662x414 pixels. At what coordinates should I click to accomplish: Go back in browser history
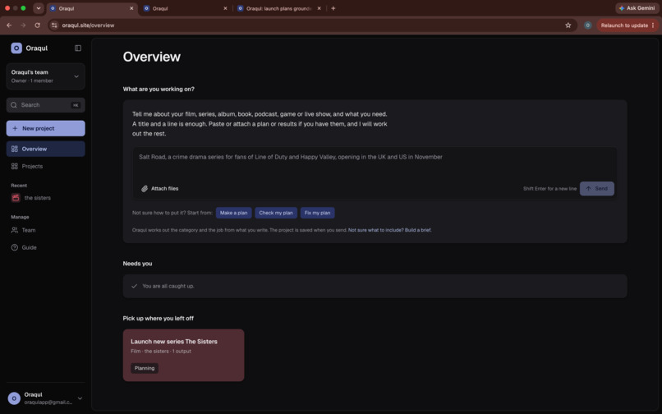tap(9, 25)
